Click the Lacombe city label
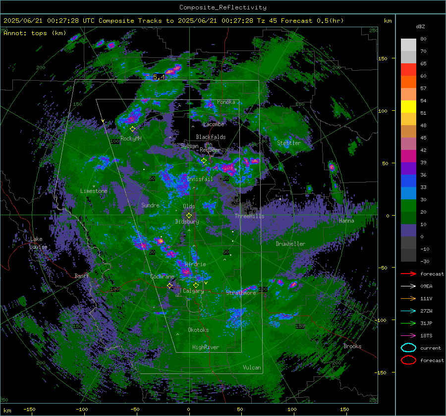 (214, 124)
